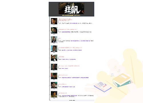This screenshot has width=143, height=103.
Task: Select red label beside green-background man portrait
Action: (63, 84)
